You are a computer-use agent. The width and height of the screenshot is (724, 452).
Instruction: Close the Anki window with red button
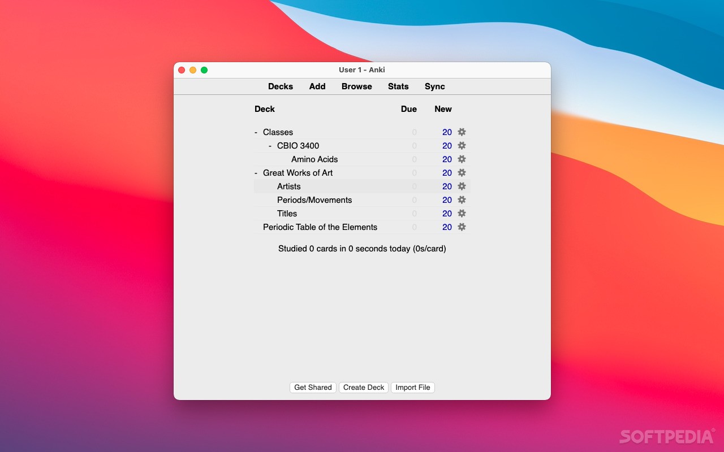(182, 70)
